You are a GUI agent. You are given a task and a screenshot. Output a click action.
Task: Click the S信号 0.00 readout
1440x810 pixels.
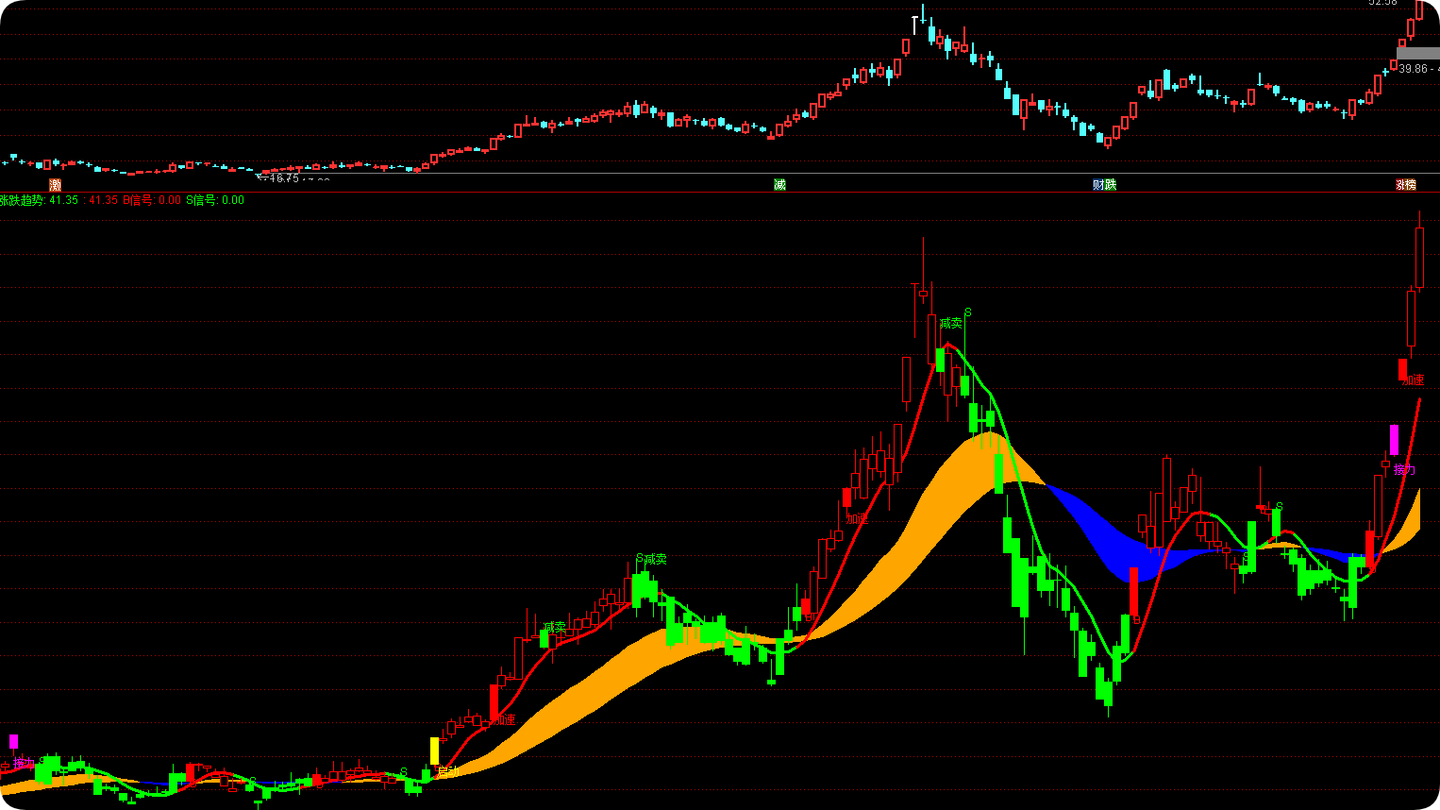[x=215, y=200]
